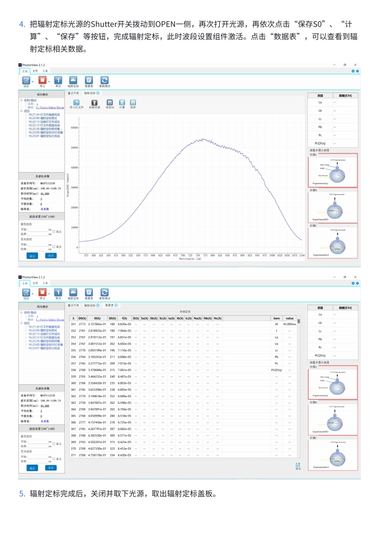378x535 pixels.
Task: Tick 激发波段 显示 checkbox in the data table window
Action: tap(54, 443)
